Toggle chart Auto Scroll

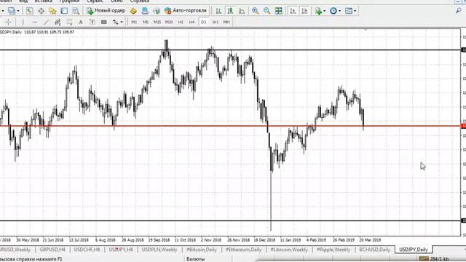pos(293,11)
